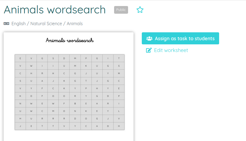The image size is (246, 141).
Task: Click the only letter L in the grid
Action: pyautogui.click(x=119, y=111)
